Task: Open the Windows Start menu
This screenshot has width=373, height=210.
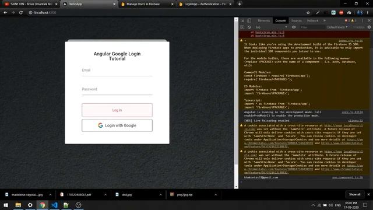Action: (x=6, y=205)
